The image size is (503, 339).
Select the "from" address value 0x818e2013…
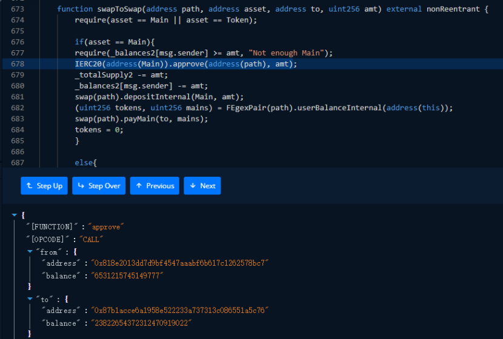point(179,263)
